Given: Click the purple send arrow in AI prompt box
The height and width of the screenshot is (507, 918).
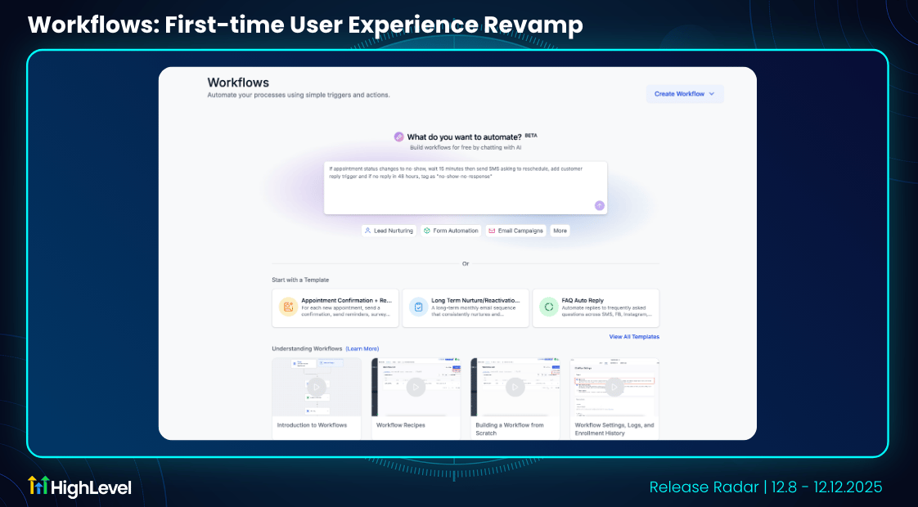Looking at the screenshot, I should coord(599,205).
